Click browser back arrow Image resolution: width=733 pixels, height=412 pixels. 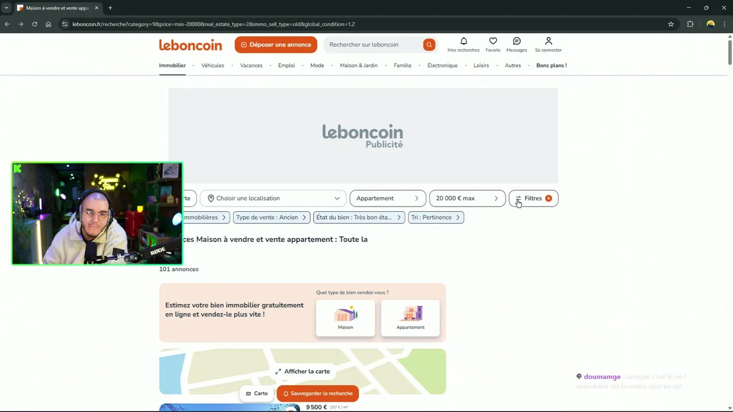coord(7,24)
